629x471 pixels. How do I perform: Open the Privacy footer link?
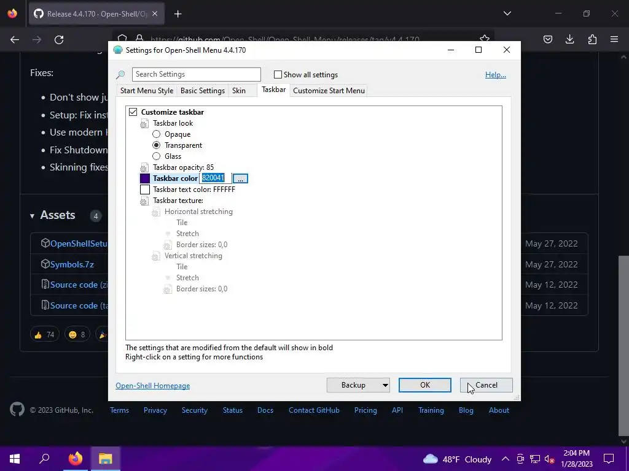155,410
